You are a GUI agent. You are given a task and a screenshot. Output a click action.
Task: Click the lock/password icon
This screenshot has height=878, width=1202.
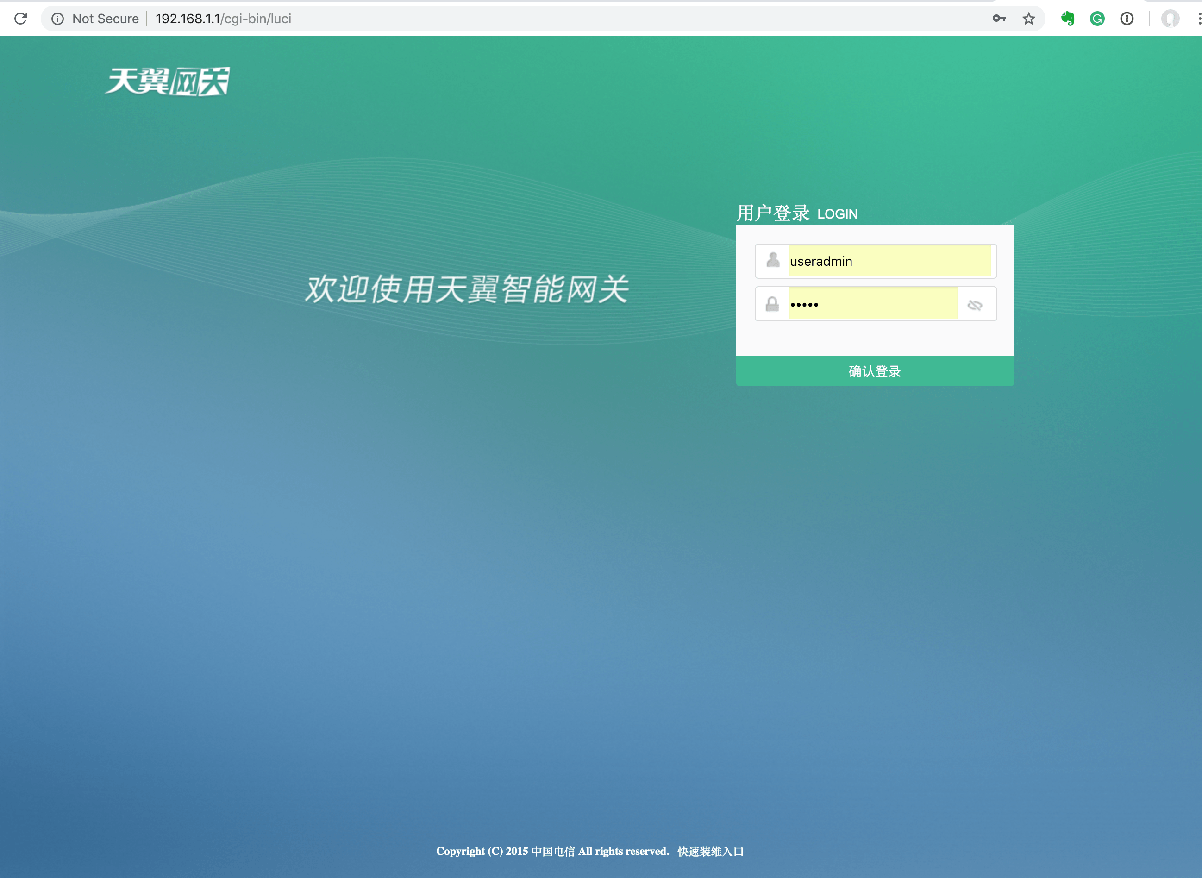point(771,303)
